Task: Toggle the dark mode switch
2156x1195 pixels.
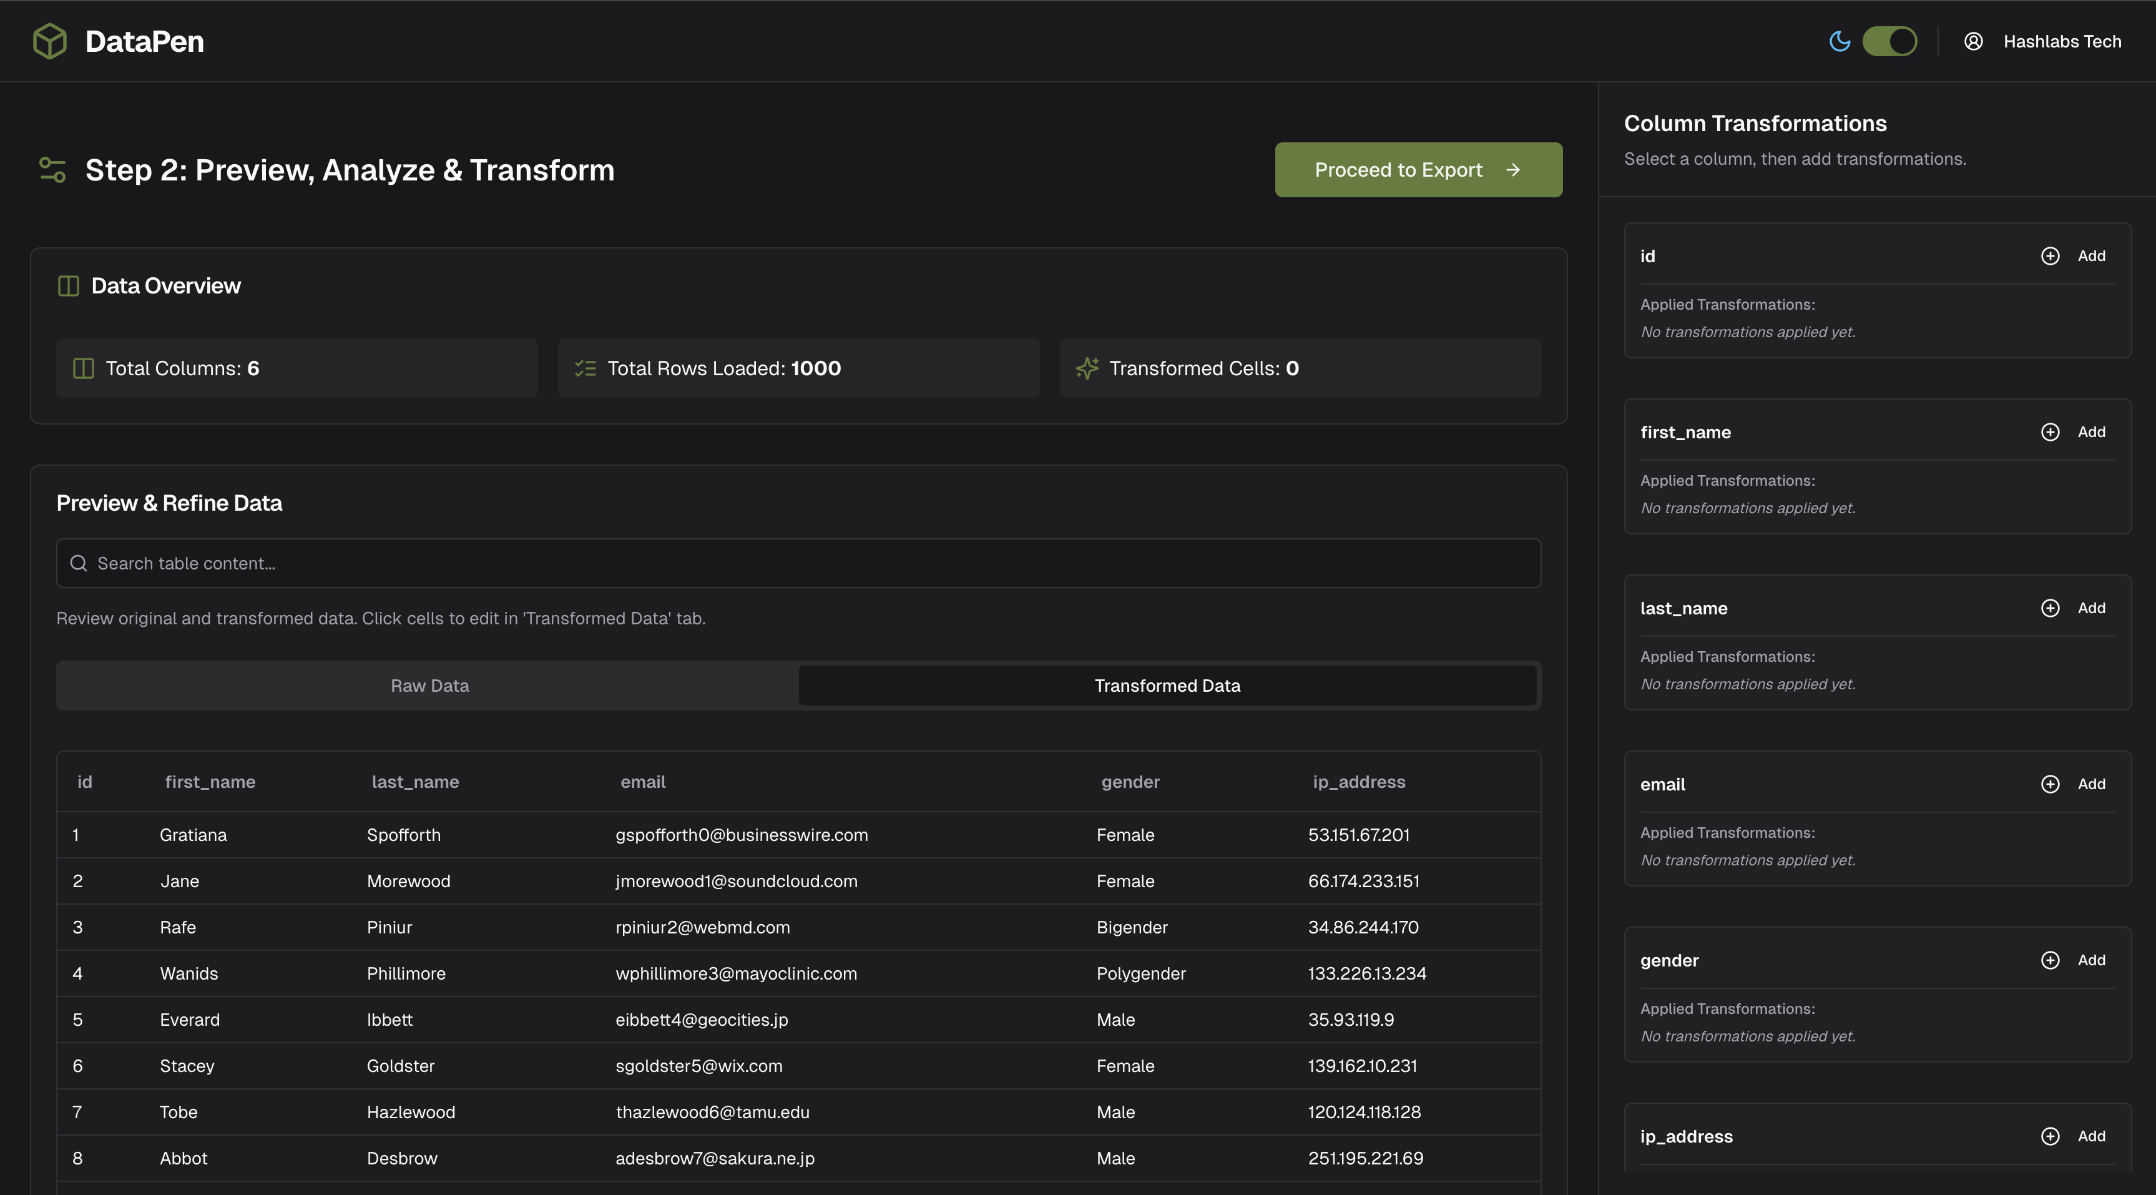Action: coord(1890,41)
